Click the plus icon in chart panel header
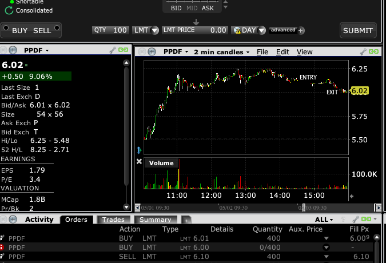 tap(152, 51)
